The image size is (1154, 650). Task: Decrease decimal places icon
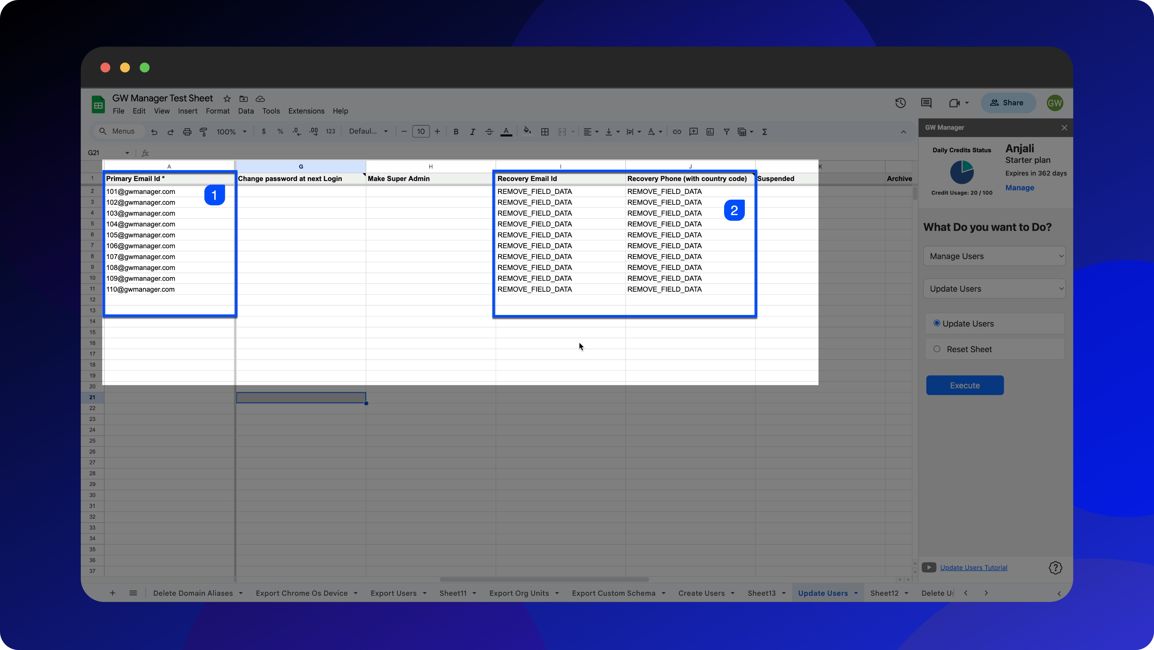click(x=296, y=132)
